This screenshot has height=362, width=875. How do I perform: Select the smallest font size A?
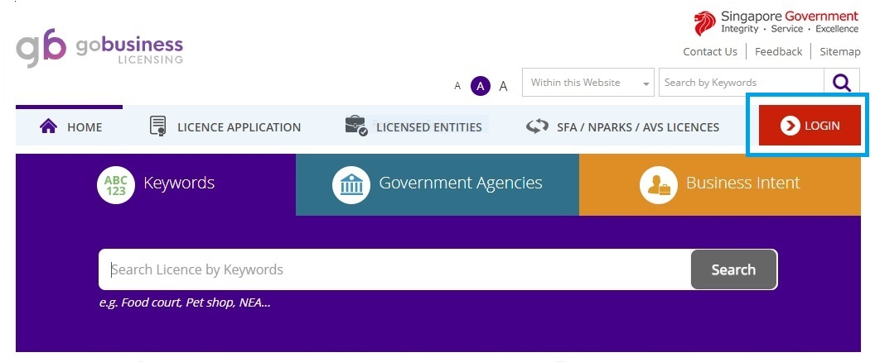457,86
